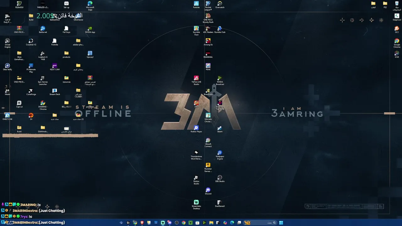
Task: Select the PS2 folder on the desktop
Action: click(385, 5)
